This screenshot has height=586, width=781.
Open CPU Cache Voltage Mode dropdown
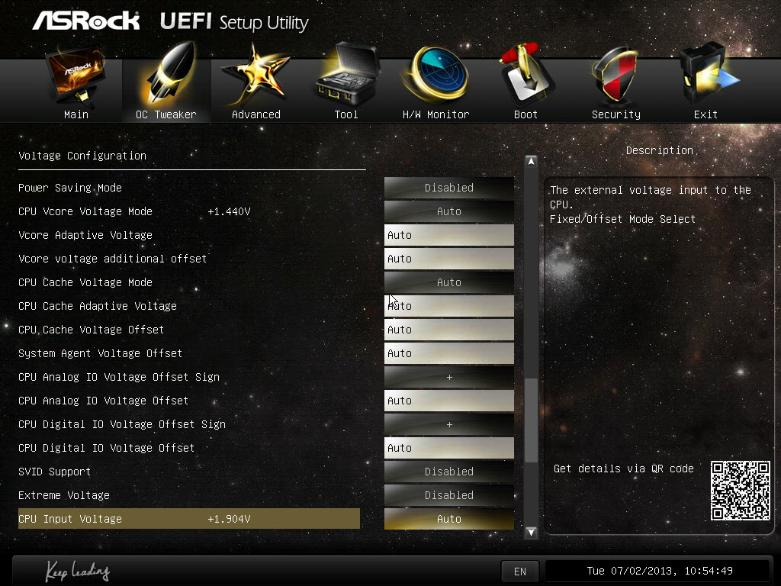tap(448, 282)
